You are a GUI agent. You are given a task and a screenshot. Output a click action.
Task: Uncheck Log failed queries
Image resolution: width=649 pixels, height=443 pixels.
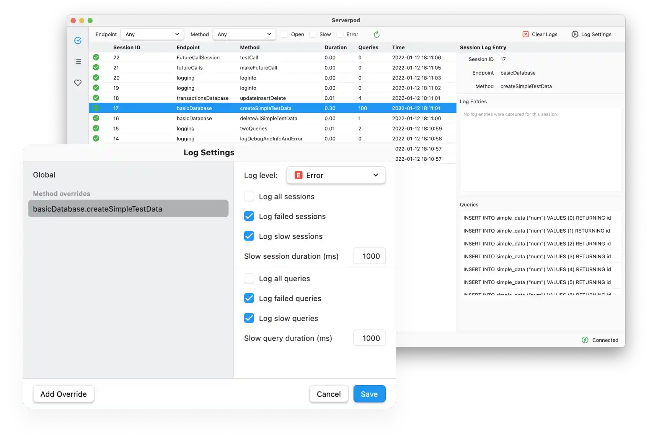click(249, 298)
